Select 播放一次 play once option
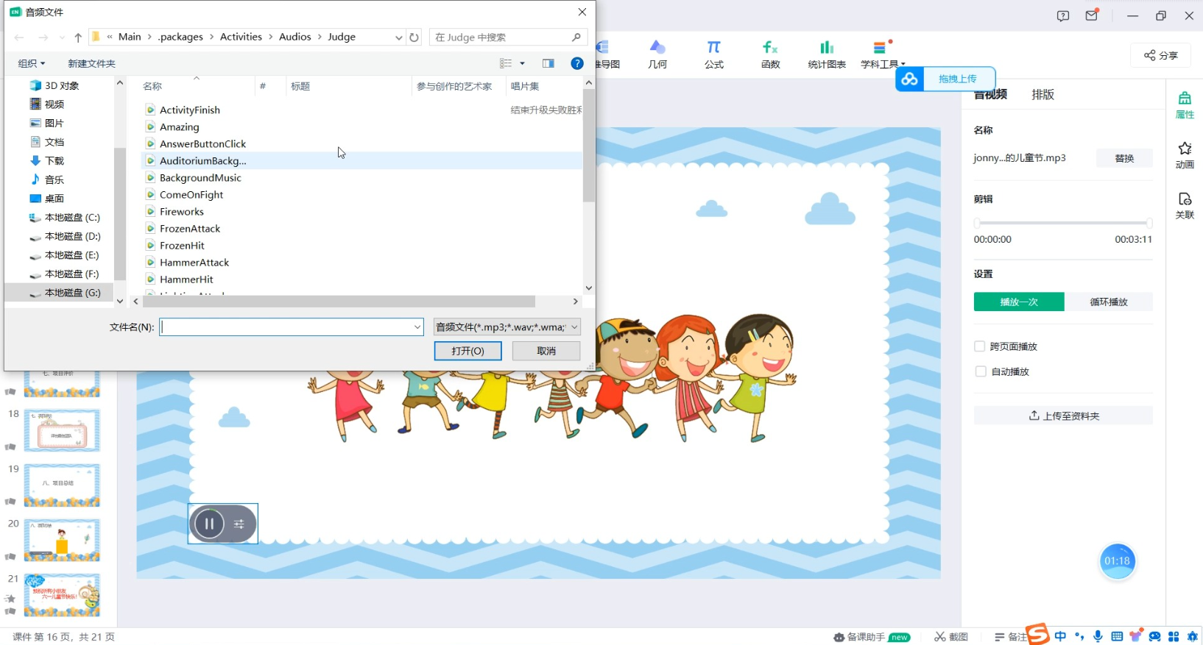Viewport: 1203px width, 645px height. [x=1019, y=302]
